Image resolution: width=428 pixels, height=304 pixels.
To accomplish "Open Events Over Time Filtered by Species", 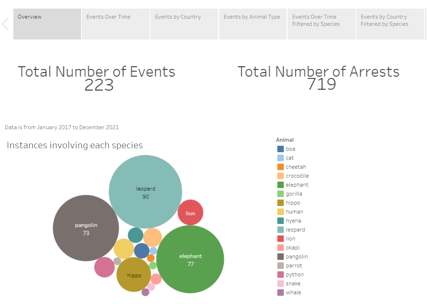I will tap(321, 24).
